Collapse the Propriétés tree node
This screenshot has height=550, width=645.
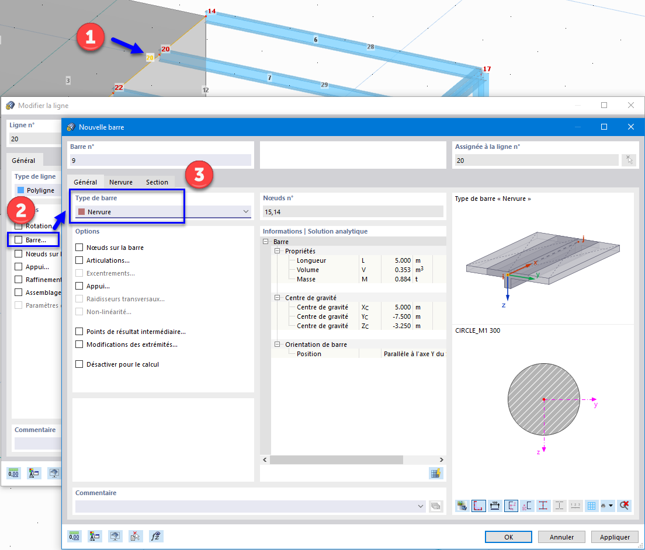coord(278,250)
